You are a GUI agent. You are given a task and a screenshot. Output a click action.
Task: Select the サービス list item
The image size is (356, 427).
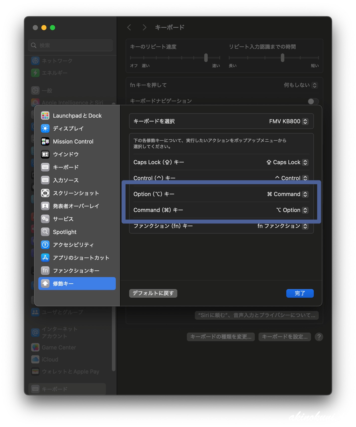point(77,219)
